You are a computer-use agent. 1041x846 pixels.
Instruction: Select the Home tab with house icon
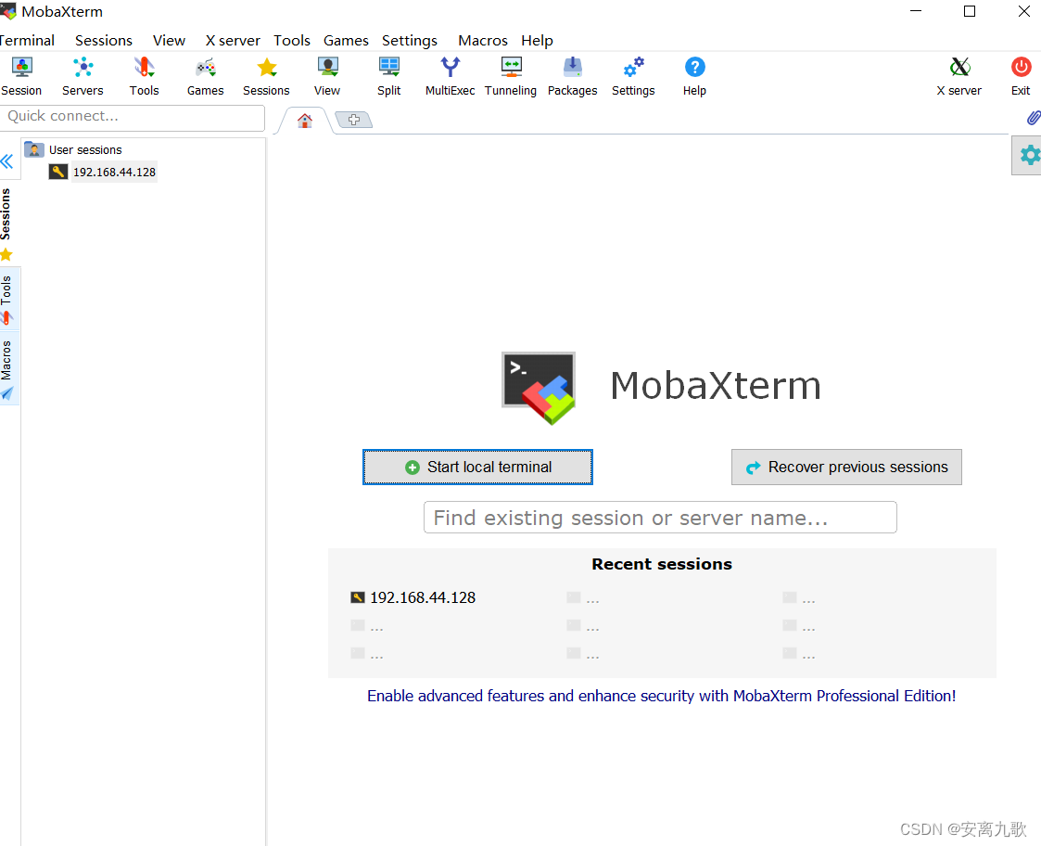tap(305, 121)
